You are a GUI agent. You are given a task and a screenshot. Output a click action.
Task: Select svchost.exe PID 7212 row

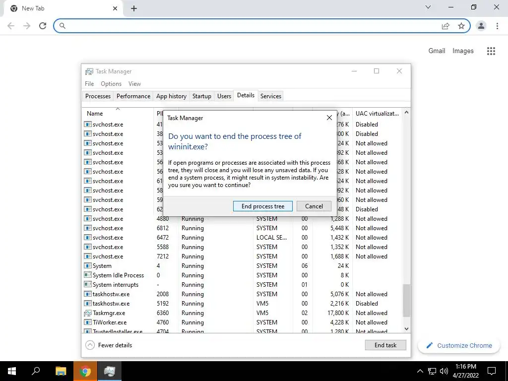pyautogui.click(x=242, y=256)
